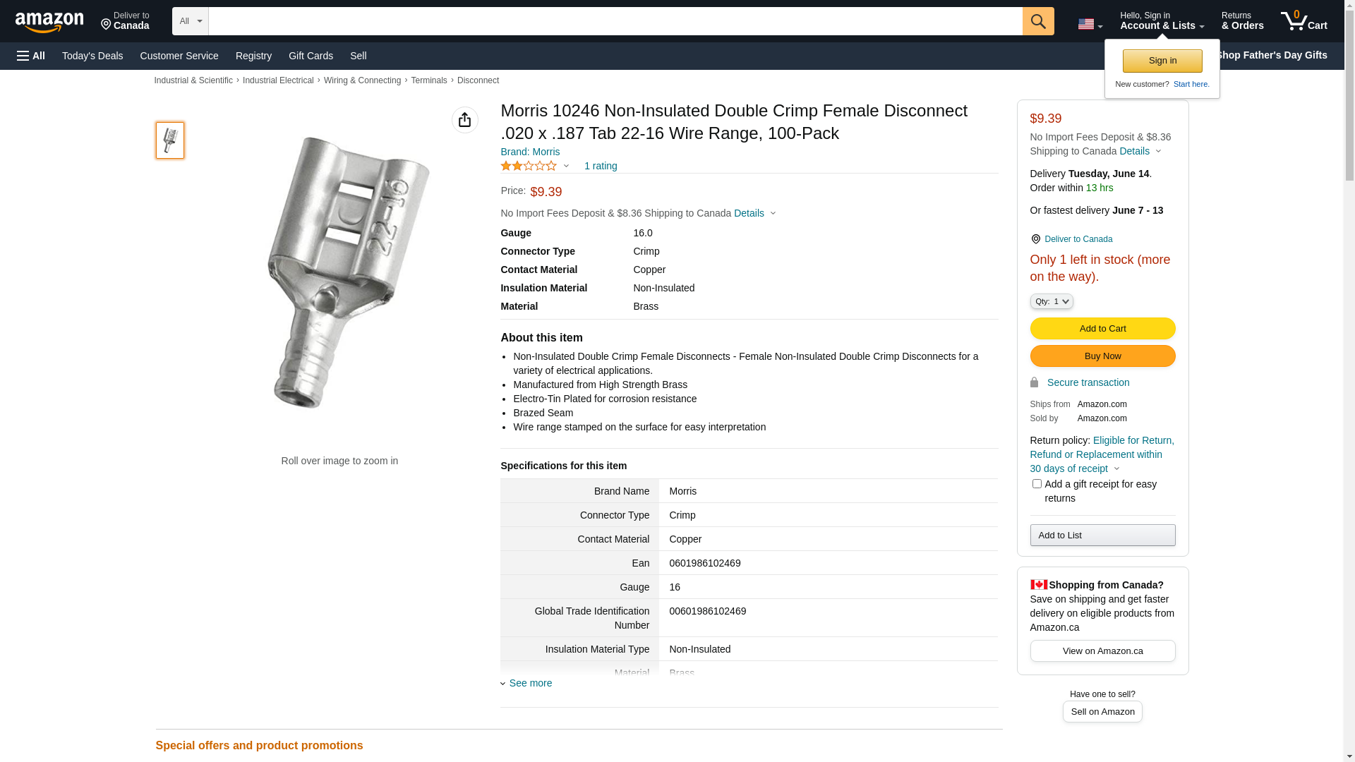Open the search category All dropdown
Image resolution: width=1355 pixels, height=762 pixels.
[190, 21]
